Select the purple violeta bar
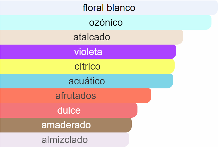 [x=88, y=52]
